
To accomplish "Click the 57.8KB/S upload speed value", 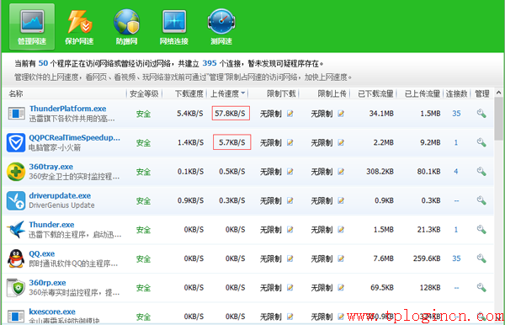I will (x=231, y=113).
